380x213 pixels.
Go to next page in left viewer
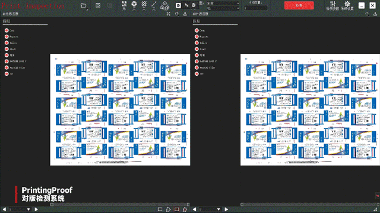click(36, 209)
